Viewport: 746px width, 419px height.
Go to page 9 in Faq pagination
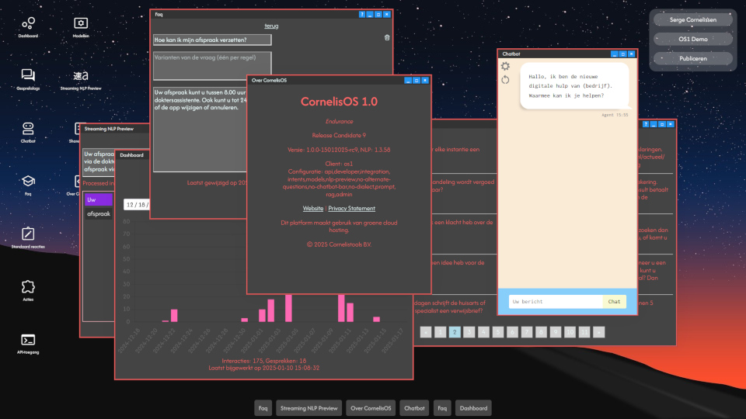[555, 332]
